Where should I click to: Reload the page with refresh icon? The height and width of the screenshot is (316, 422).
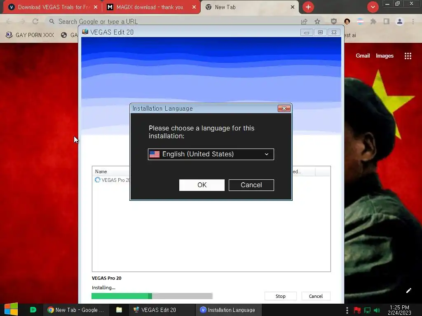pos(35,21)
